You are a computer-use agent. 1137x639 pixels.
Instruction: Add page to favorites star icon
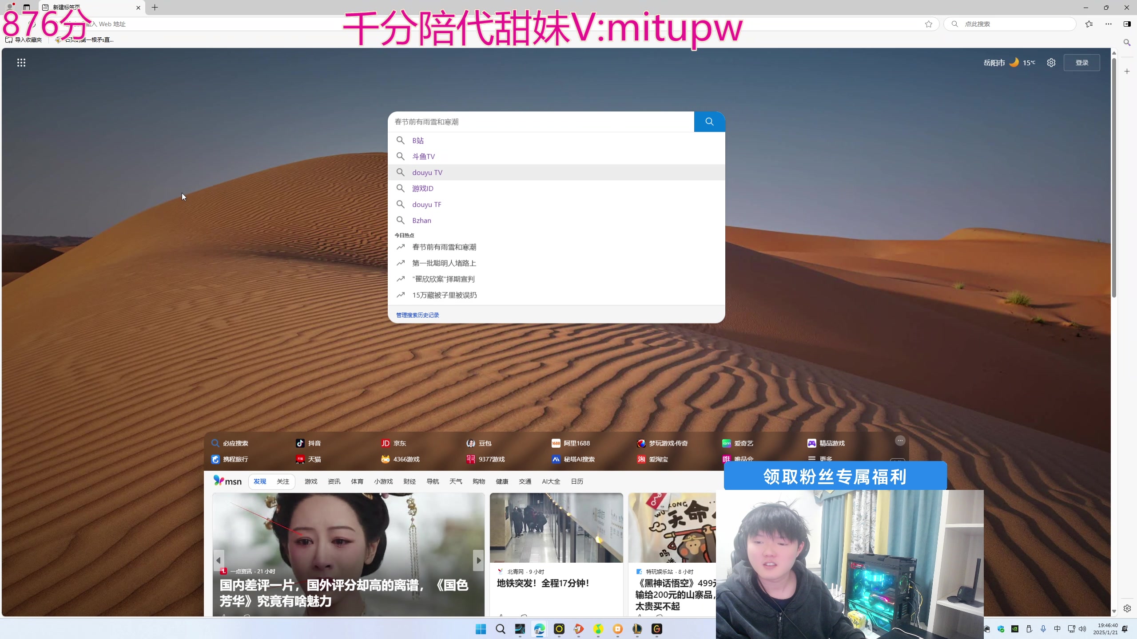pos(929,24)
